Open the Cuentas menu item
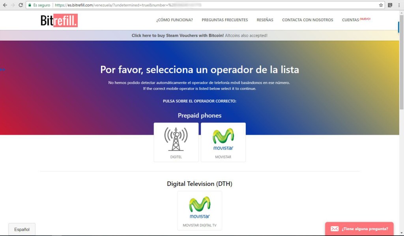Viewport: 404px width, 236px height. pos(350,20)
